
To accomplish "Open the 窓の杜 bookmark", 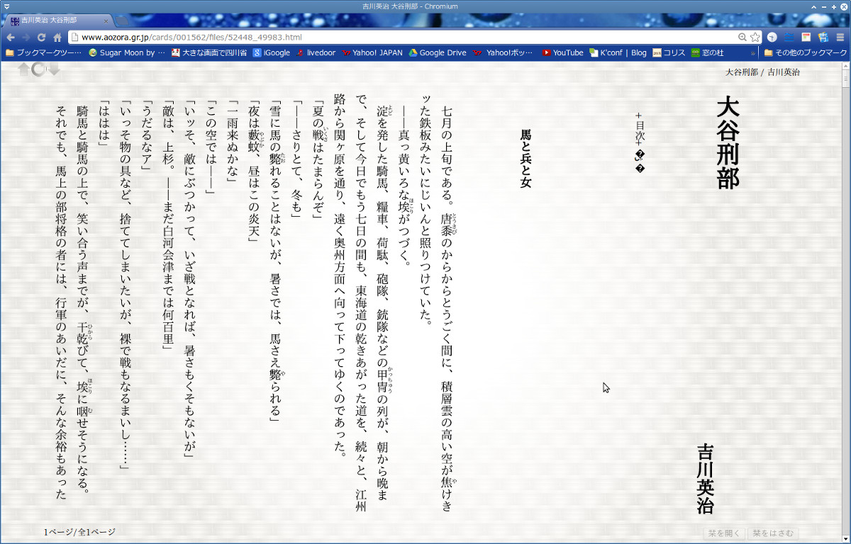I will pos(707,52).
